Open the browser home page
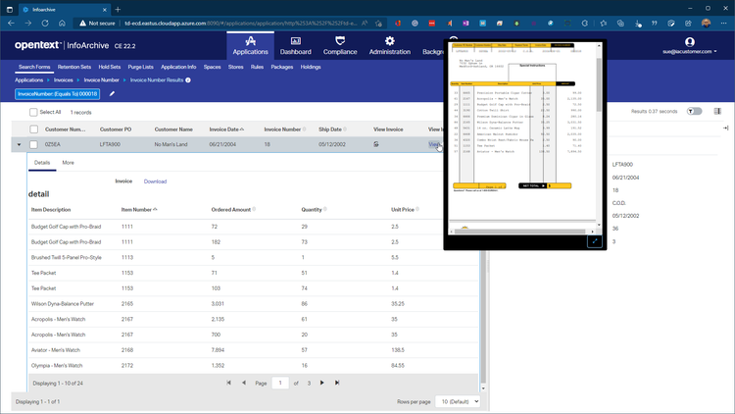 (62, 23)
